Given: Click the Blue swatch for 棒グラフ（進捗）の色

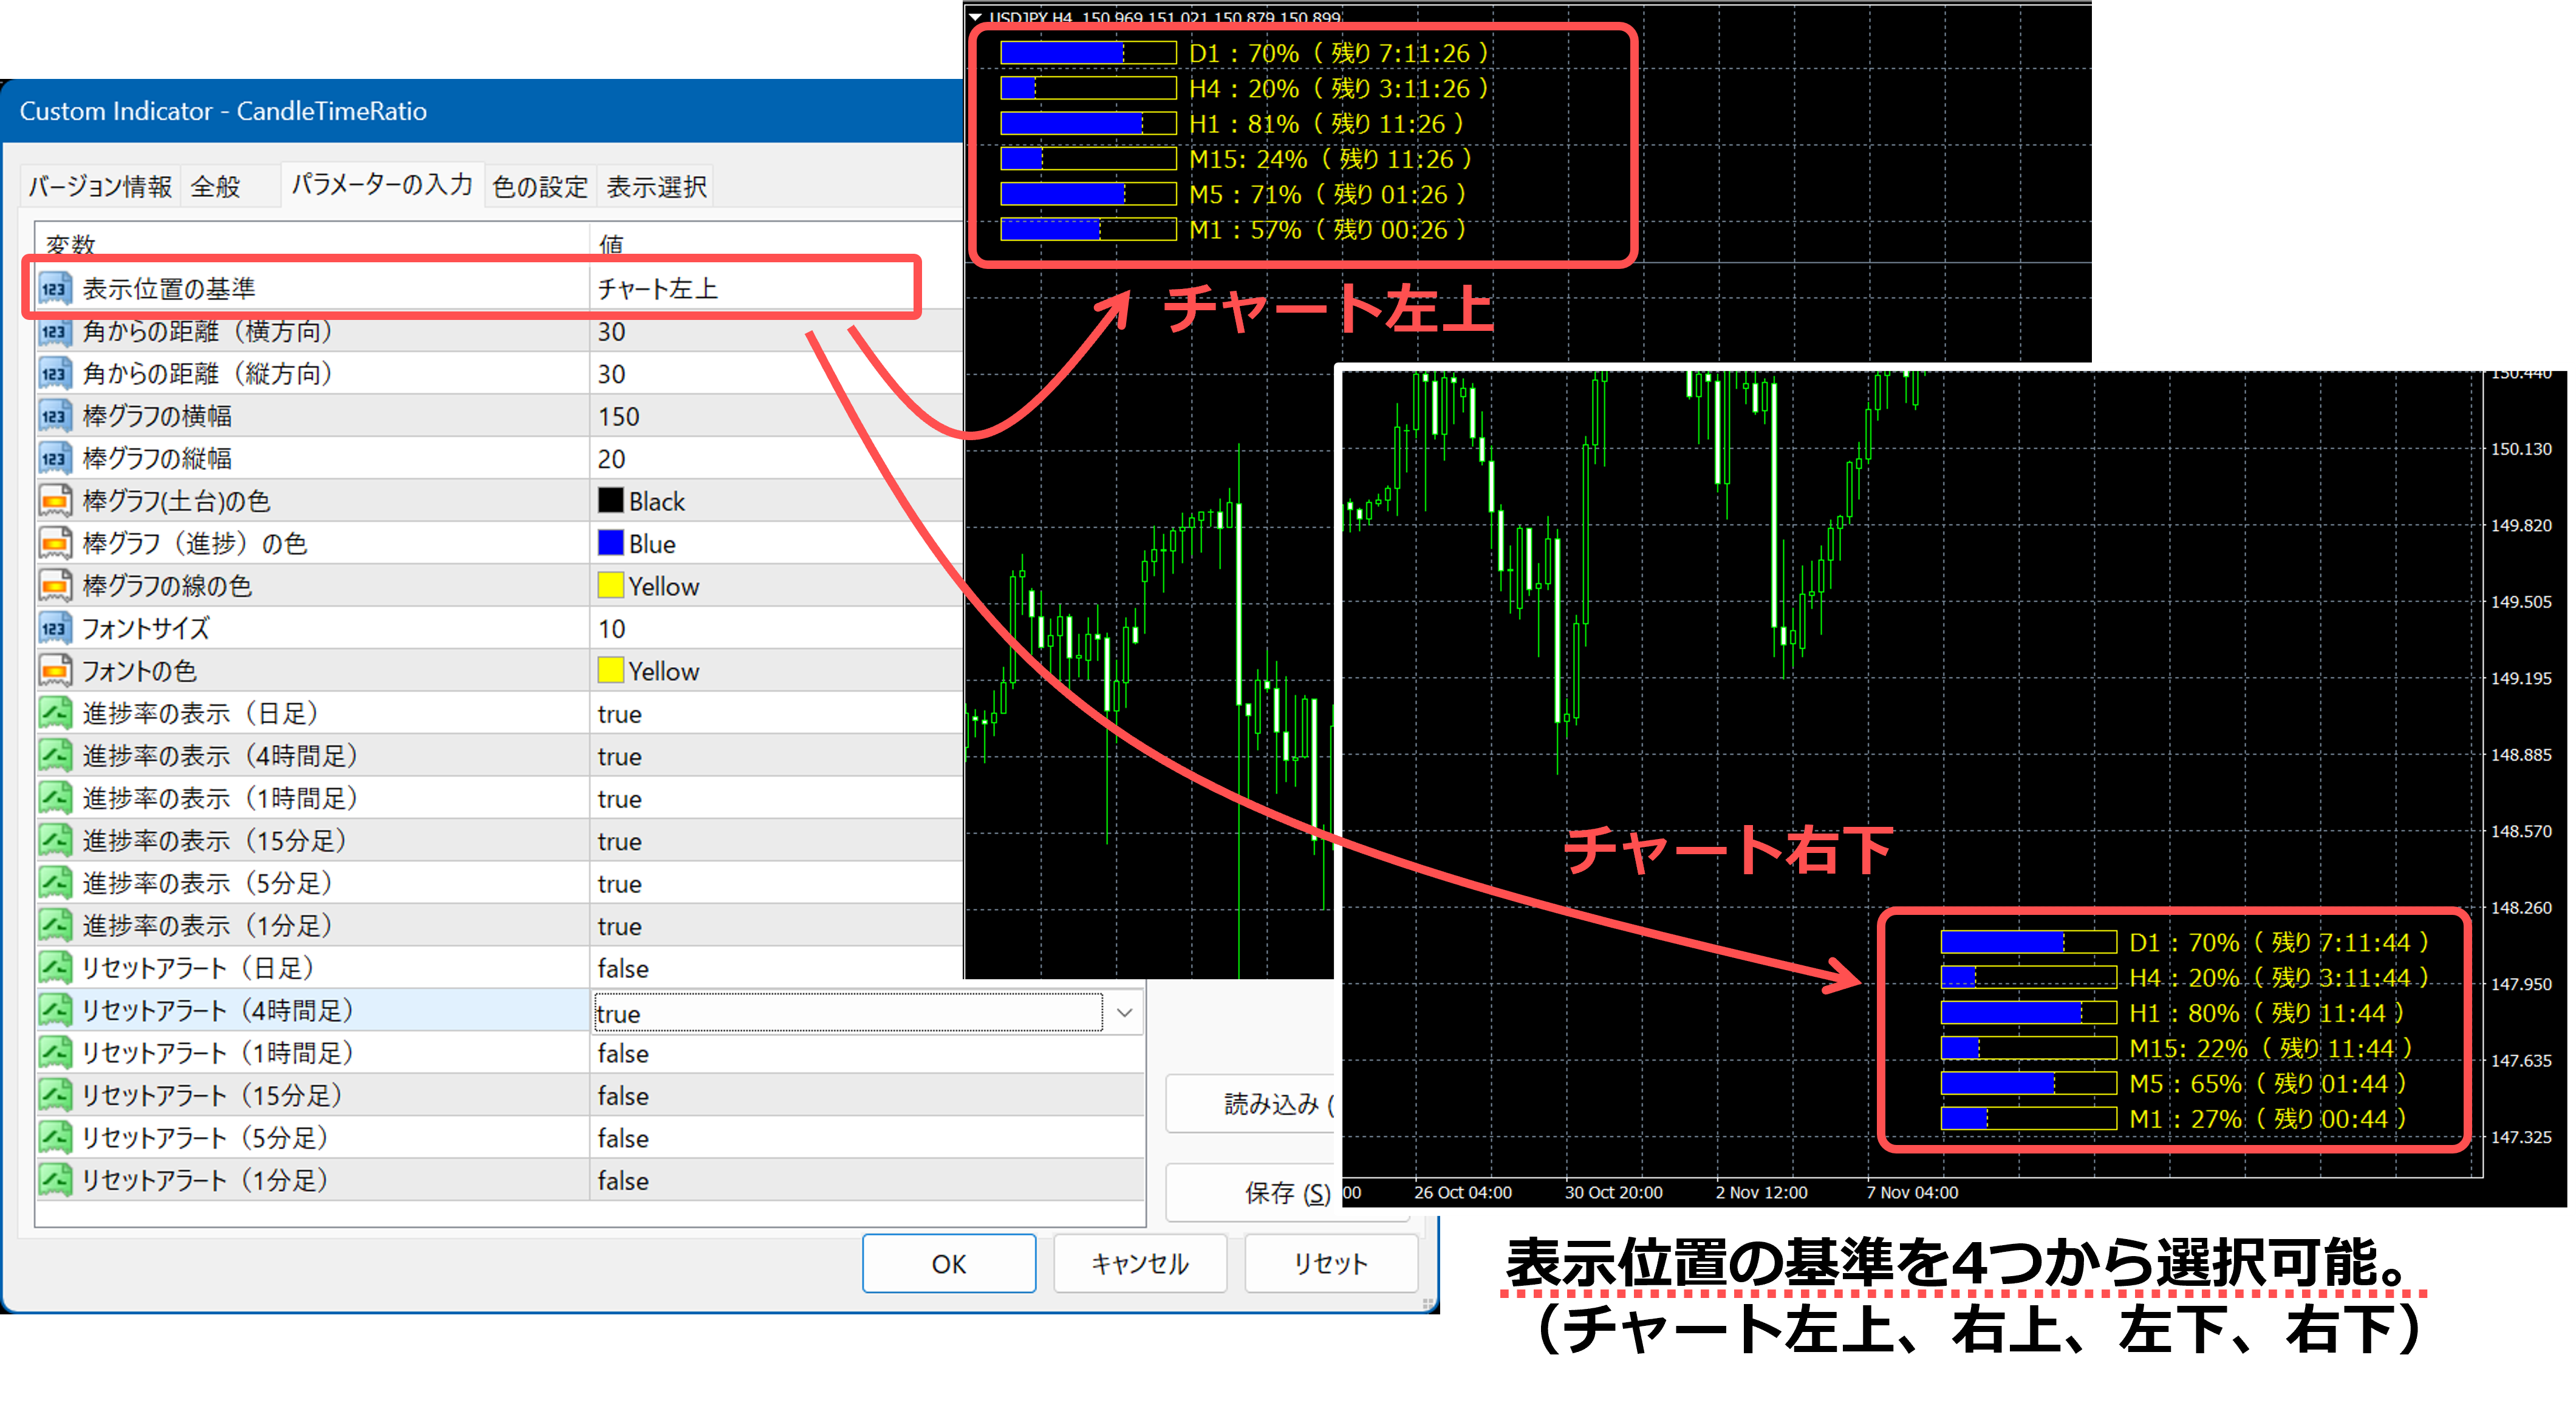Looking at the screenshot, I should pos(610,543).
